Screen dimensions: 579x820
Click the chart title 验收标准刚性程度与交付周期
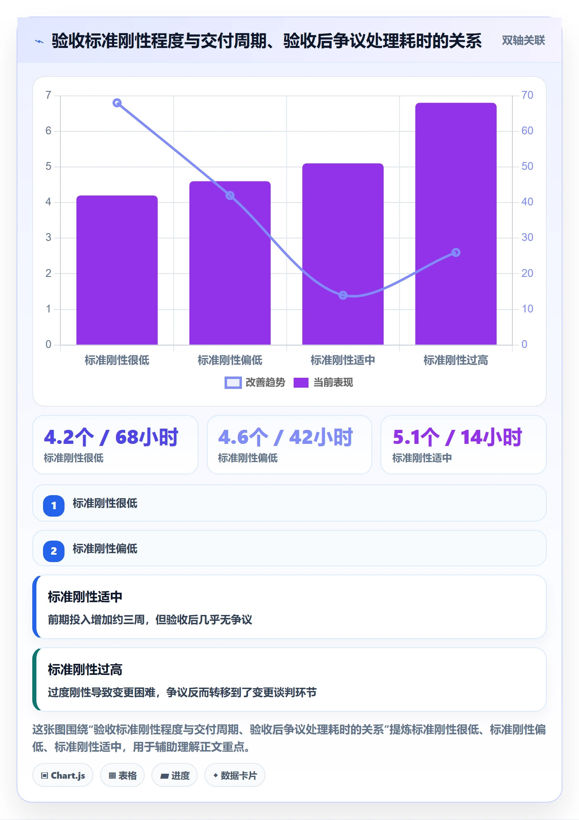click(x=267, y=41)
